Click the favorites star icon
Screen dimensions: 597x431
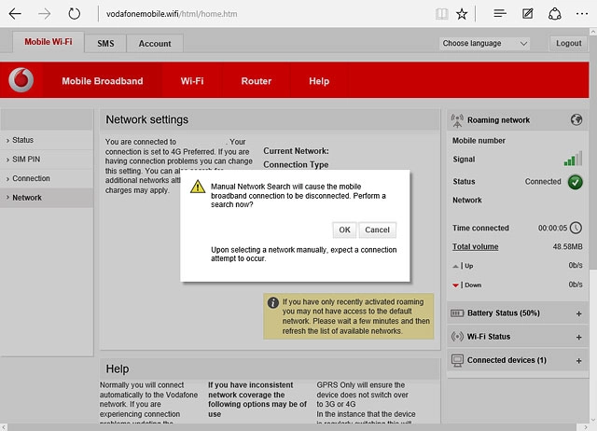(463, 14)
